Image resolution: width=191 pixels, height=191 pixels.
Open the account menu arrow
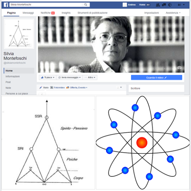[184, 5]
